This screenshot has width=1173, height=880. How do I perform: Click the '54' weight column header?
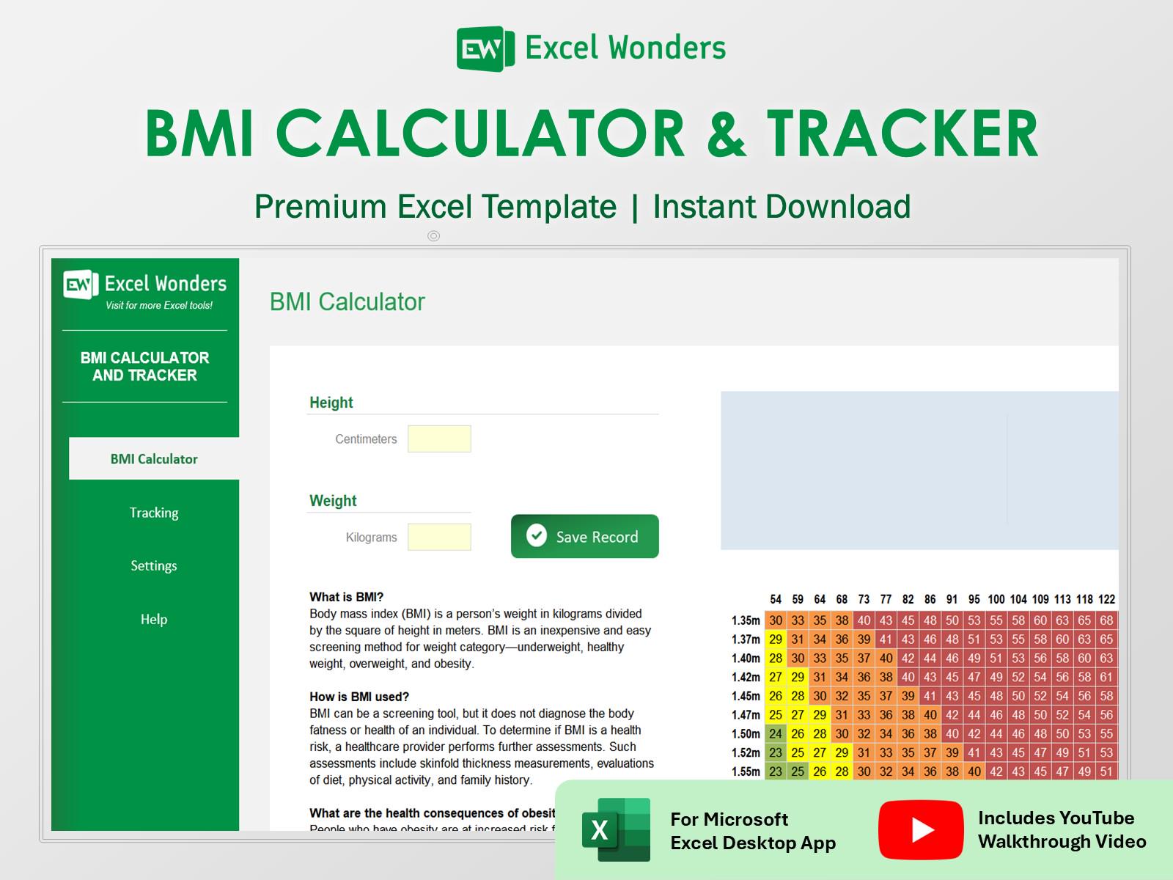pyautogui.click(x=776, y=599)
